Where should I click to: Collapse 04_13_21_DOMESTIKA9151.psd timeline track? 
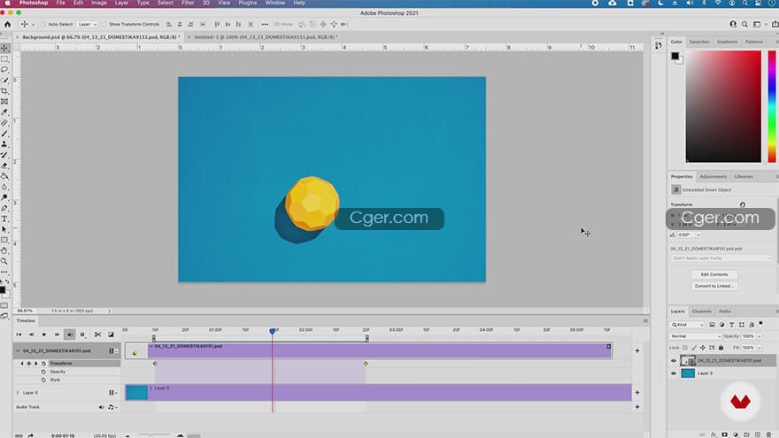click(18, 350)
